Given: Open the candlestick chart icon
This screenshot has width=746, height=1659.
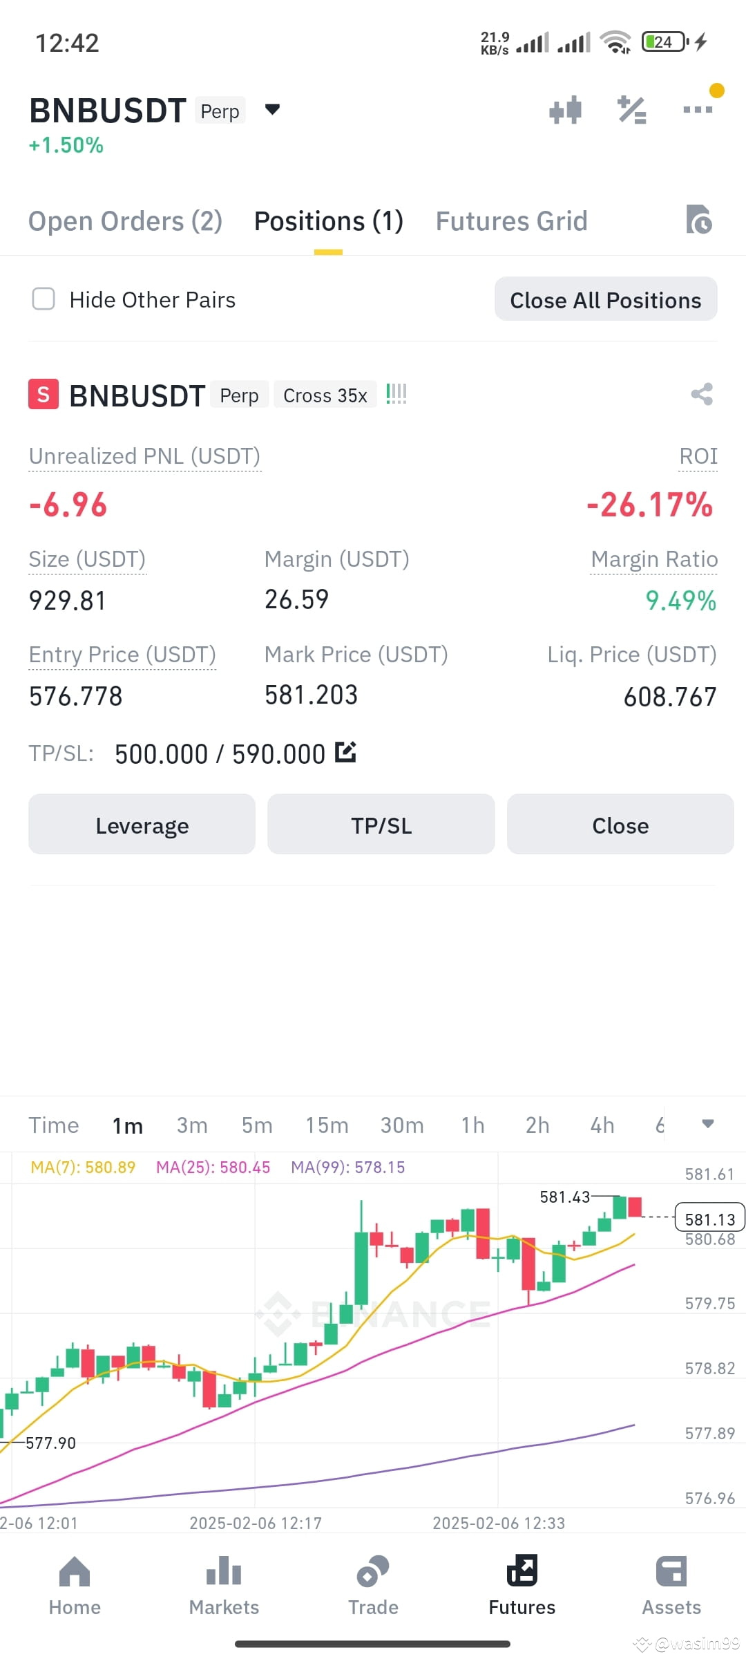Looking at the screenshot, I should (x=565, y=110).
